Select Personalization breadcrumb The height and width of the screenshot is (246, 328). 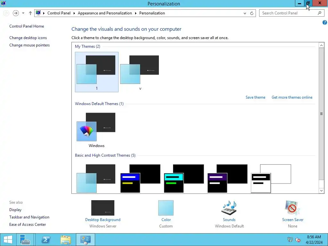152,13
